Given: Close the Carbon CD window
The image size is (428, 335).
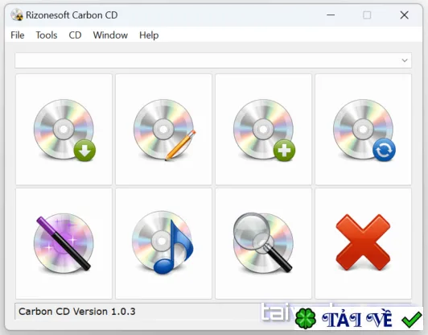Looking at the screenshot, I should click(x=404, y=14).
